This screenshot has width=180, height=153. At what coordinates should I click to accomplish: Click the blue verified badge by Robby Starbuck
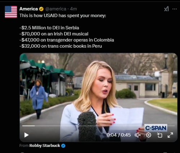(63, 146)
